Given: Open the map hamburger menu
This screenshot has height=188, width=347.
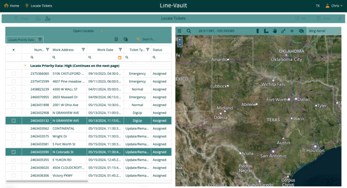Looking at the screenshot, I should click(x=179, y=31).
